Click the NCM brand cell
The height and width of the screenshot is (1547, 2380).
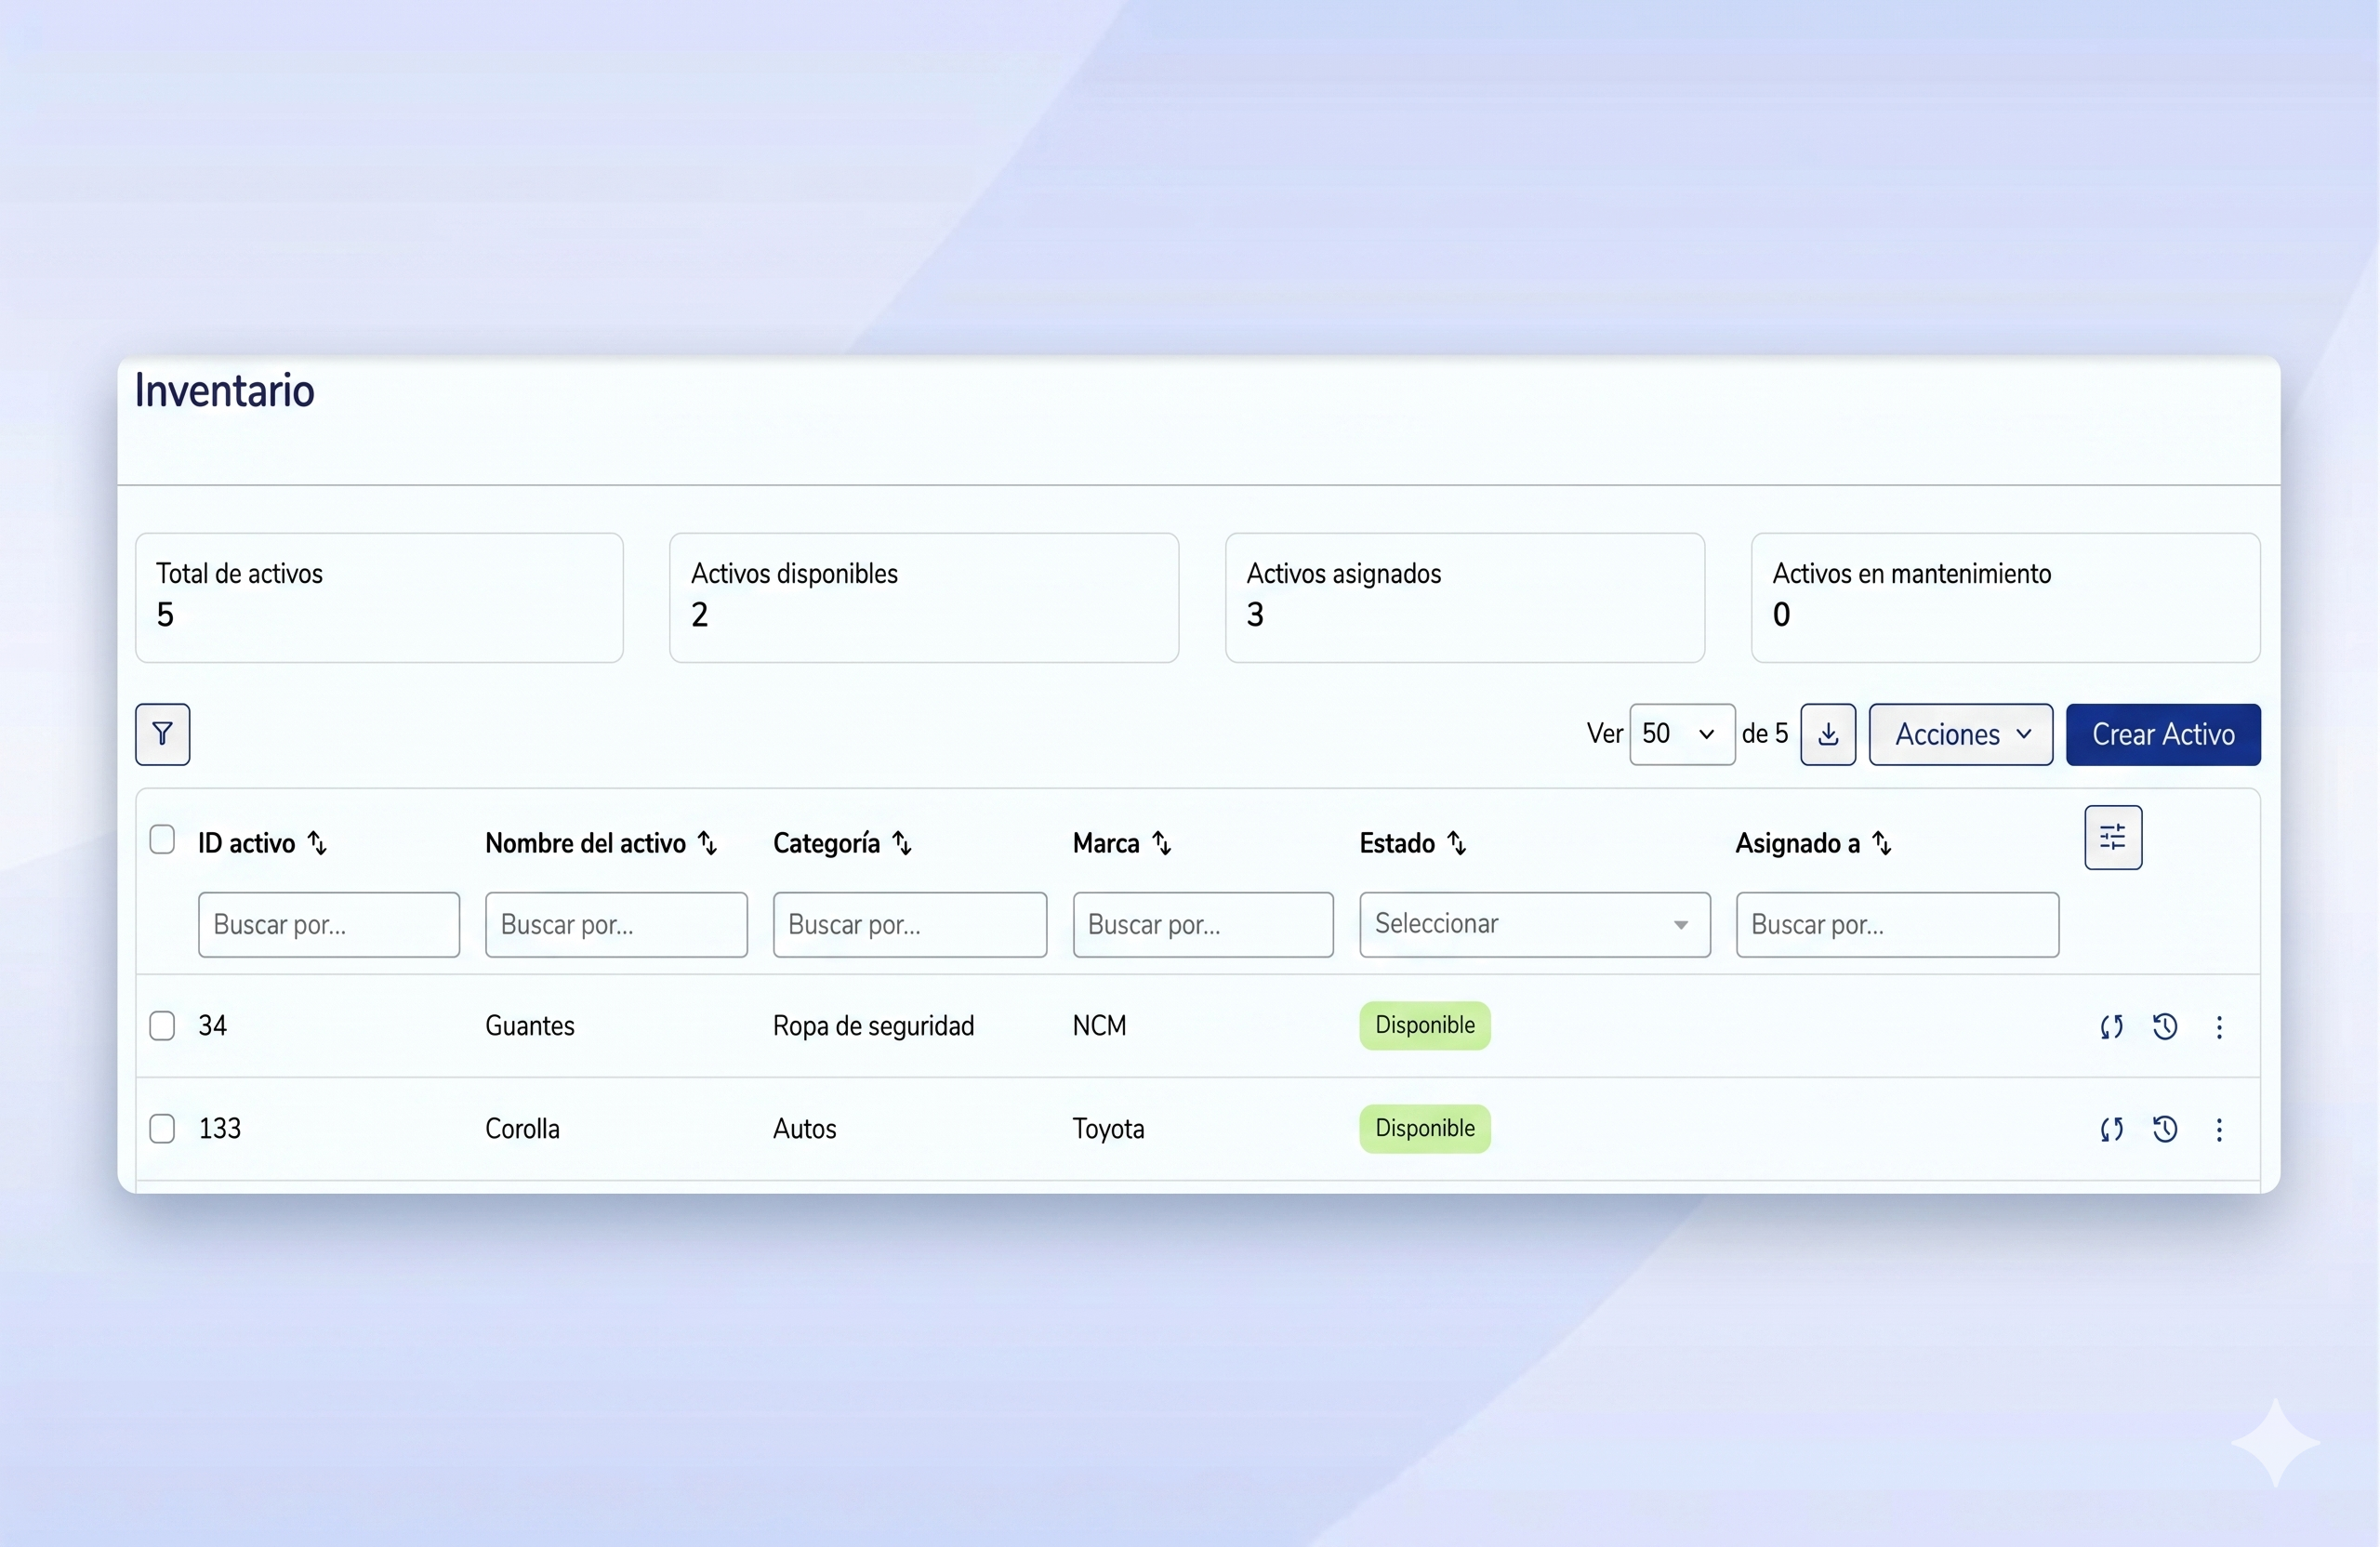[1099, 1026]
